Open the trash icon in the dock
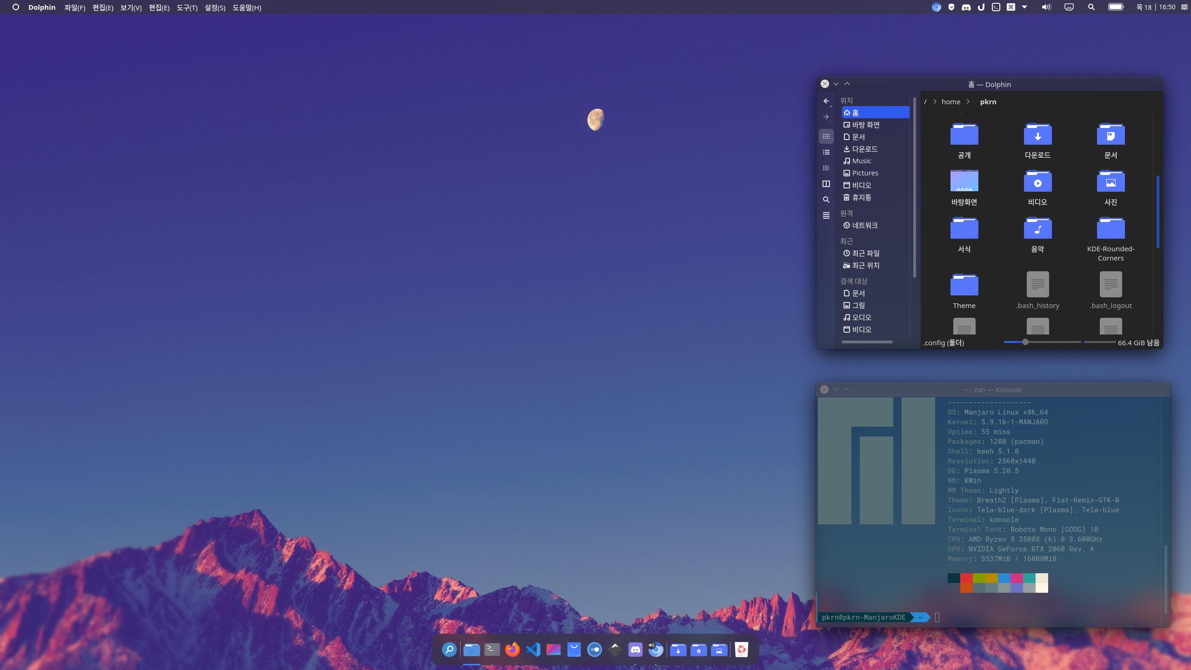The height and width of the screenshot is (670, 1191). click(741, 650)
